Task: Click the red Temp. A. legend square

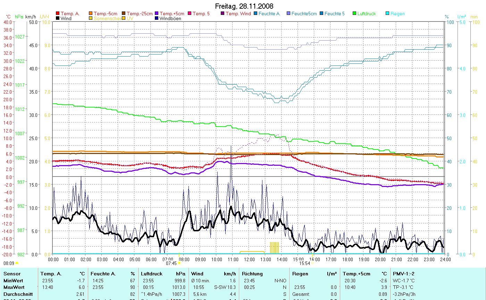Action: pos(57,14)
